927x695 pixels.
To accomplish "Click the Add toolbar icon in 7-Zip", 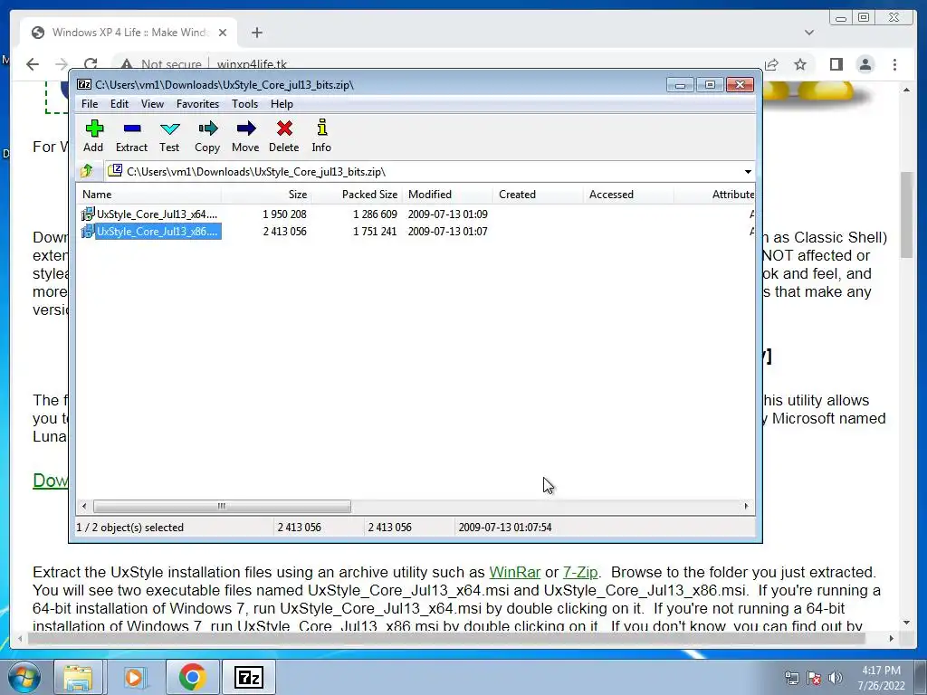I will [93, 137].
